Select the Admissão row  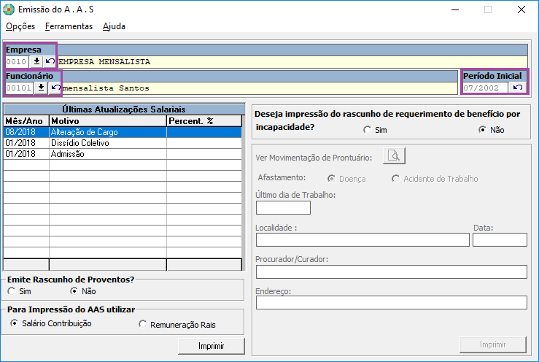pos(123,154)
